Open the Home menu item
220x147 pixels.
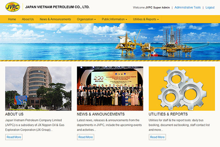12,19
